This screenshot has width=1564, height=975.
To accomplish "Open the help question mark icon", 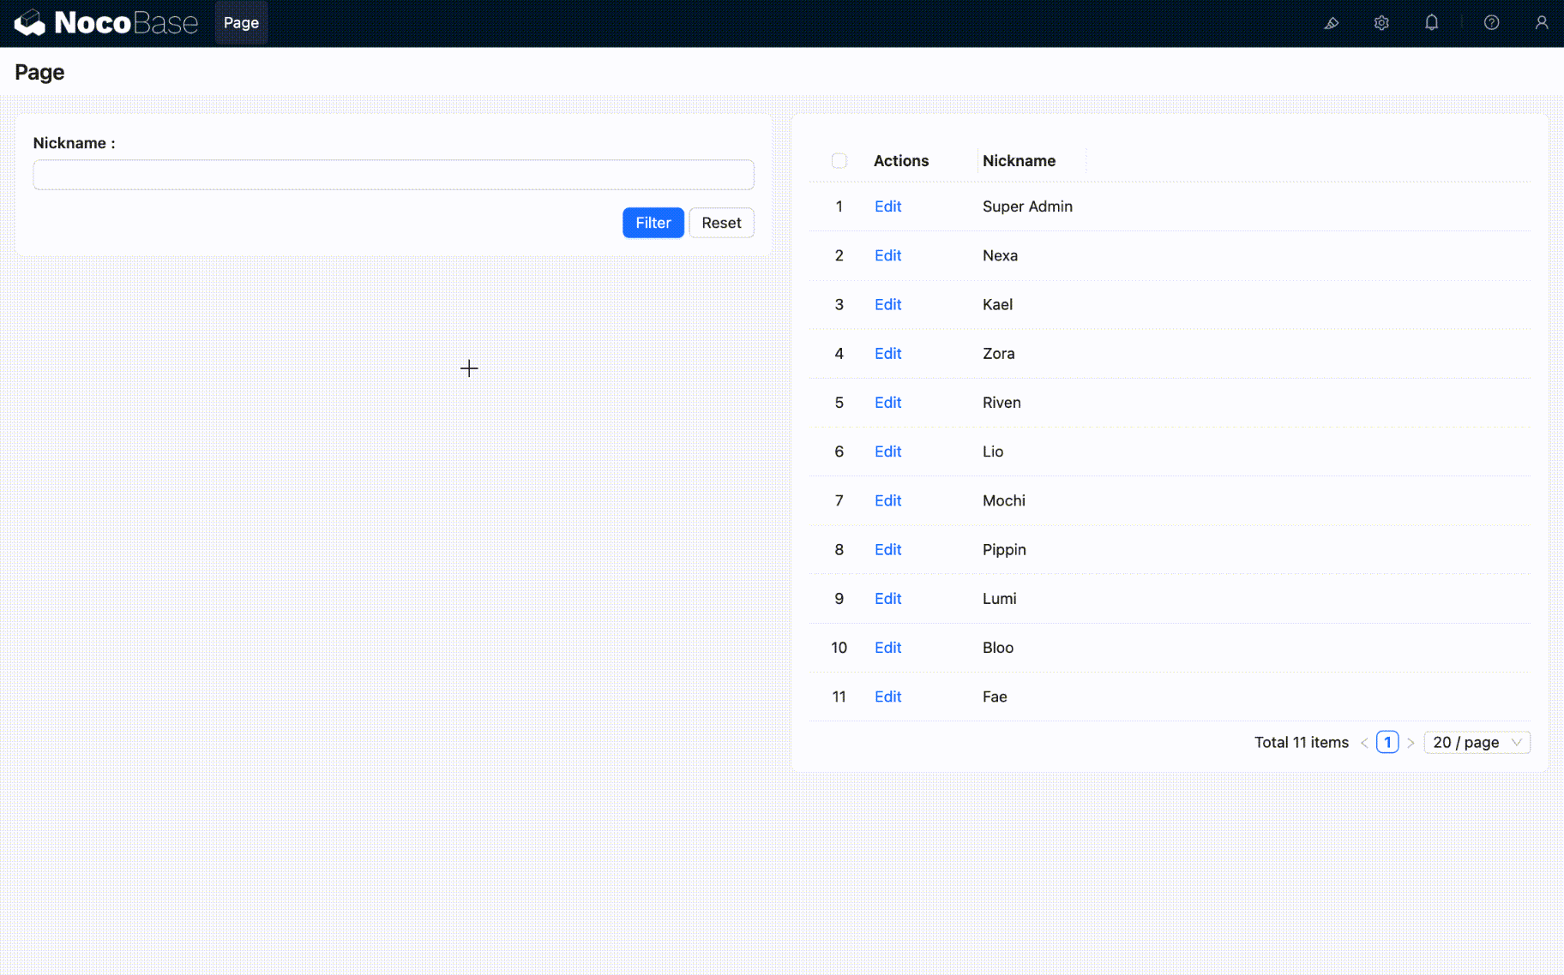I will 1491,23.
